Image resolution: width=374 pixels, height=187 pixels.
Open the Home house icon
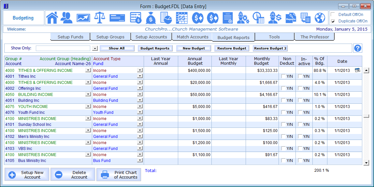[52, 18]
